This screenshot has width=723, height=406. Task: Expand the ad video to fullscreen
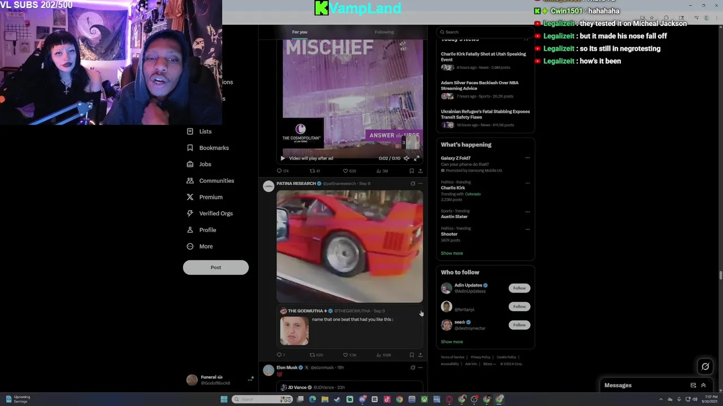tap(417, 158)
